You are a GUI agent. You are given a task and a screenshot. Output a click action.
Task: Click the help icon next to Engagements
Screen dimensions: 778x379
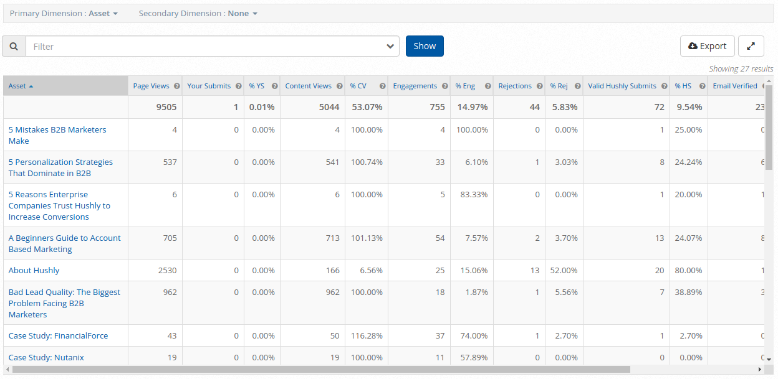click(444, 87)
